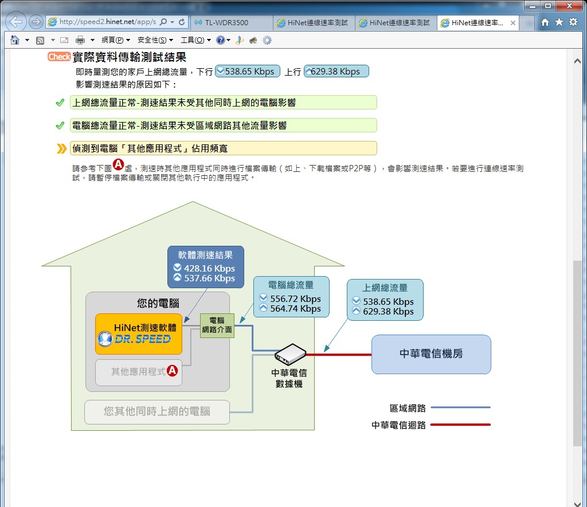Image resolution: width=587 pixels, height=507 pixels.
Task: Click green checkmark beside 電腦總流量正常
Action: pyautogui.click(x=60, y=125)
